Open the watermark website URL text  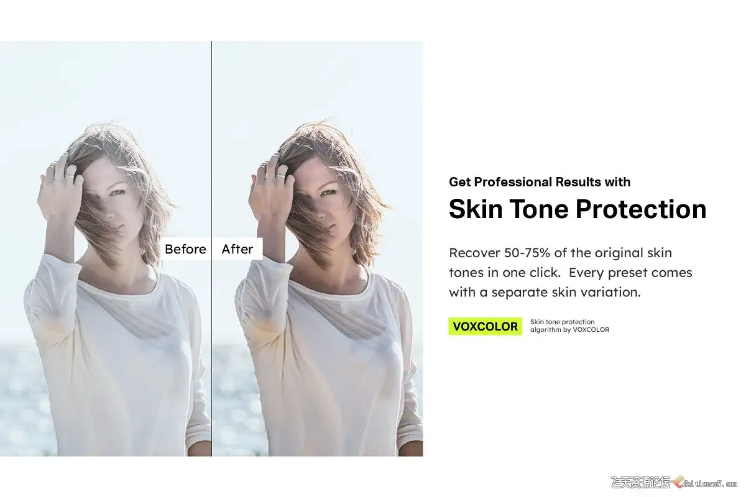tap(709, 483)
